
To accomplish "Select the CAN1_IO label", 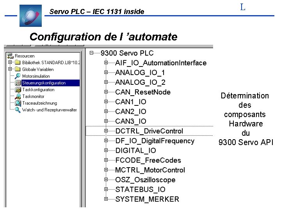I will click(x=131, y=102).
